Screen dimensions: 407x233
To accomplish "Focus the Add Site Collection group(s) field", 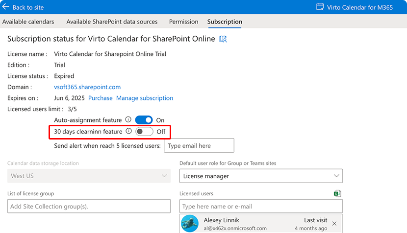I will click(x=89, y=206).
